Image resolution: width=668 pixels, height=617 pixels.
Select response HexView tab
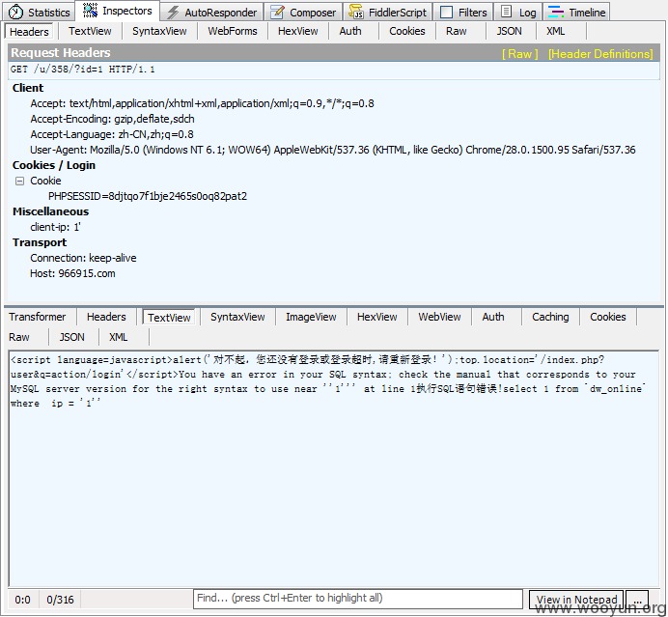377,317
